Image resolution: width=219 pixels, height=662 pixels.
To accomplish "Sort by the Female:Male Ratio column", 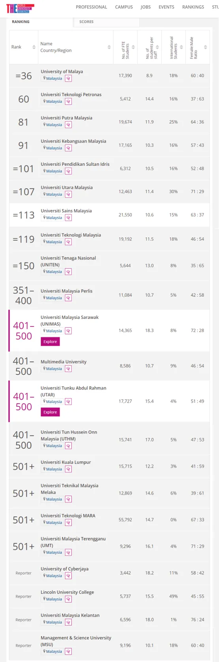I will pos(198,47).
